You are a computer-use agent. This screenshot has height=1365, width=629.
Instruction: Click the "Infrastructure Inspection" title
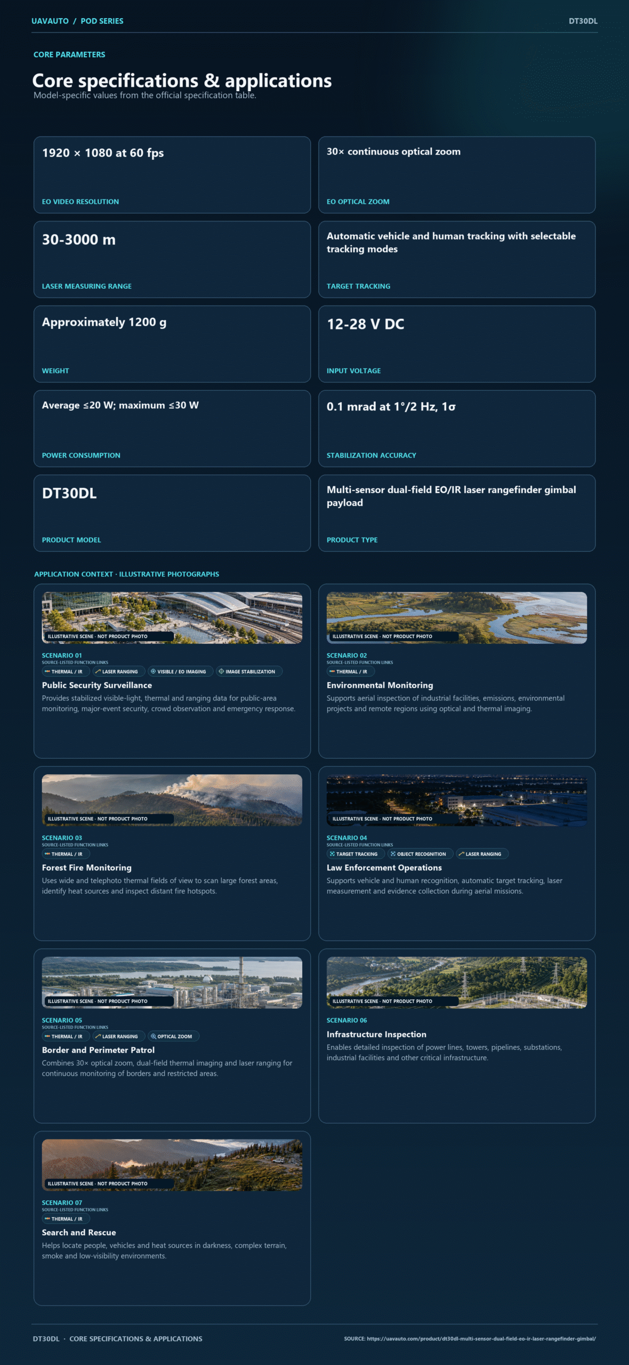point(377,1034)
